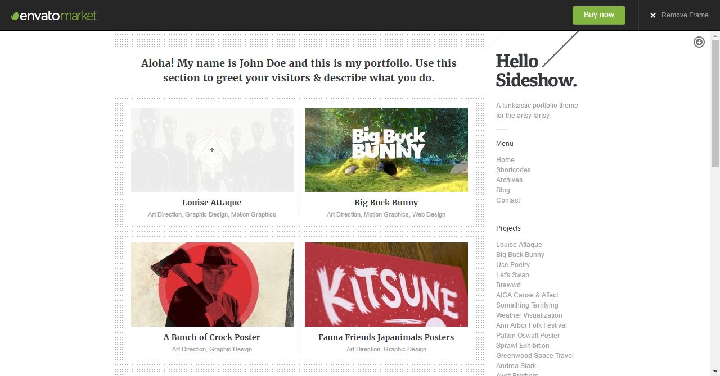The height and width of the screenshot is (376, 720).
Task: Click the Buy now button
Action: tap(599, 15)
